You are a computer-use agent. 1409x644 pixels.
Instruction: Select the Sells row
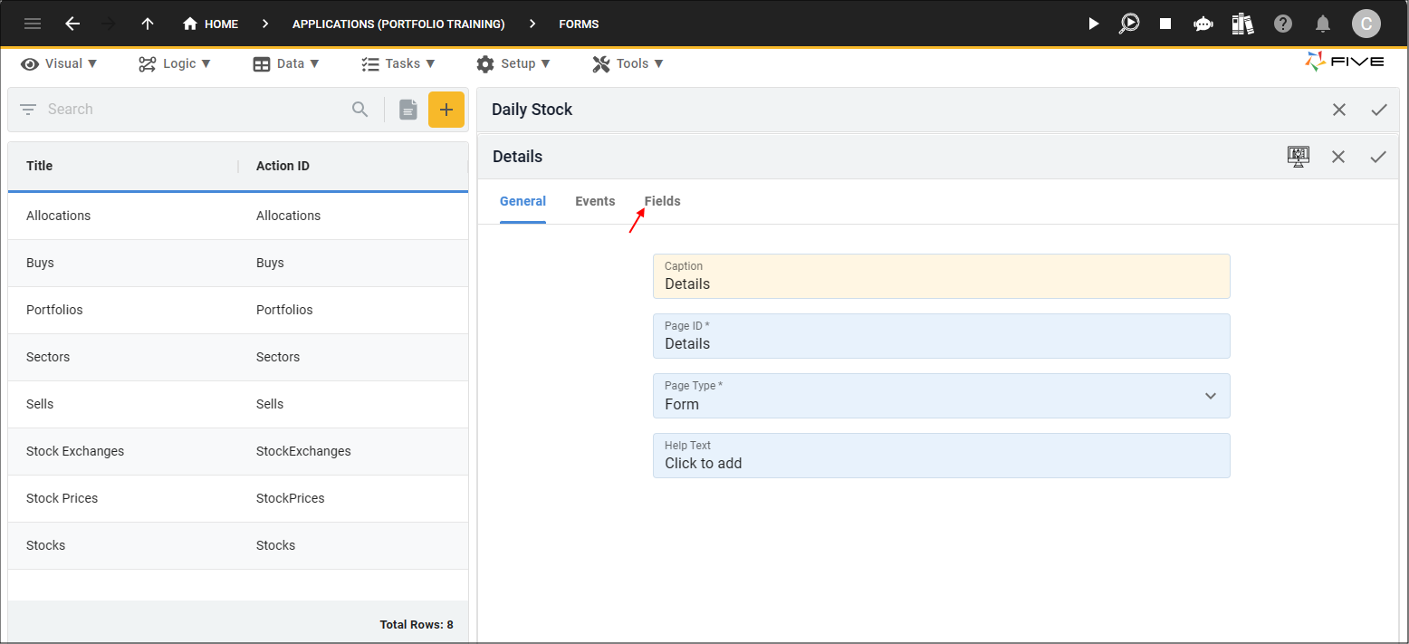click(x=238, y=404)
